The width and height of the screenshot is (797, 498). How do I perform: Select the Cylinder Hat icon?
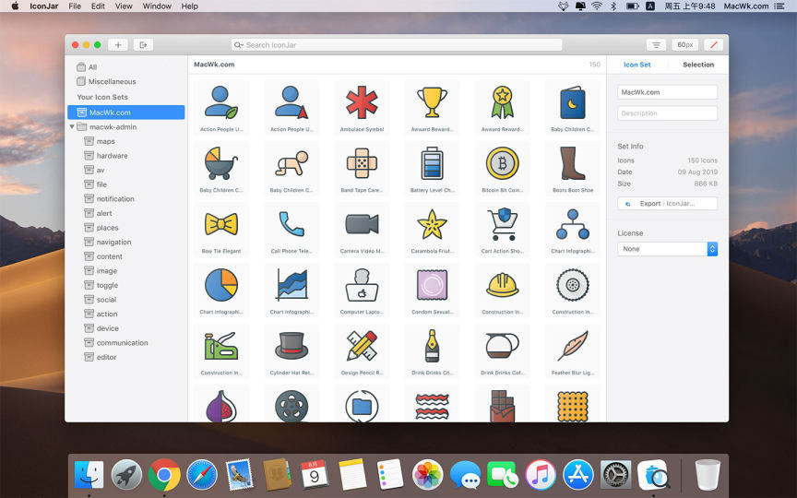(291, 346)
